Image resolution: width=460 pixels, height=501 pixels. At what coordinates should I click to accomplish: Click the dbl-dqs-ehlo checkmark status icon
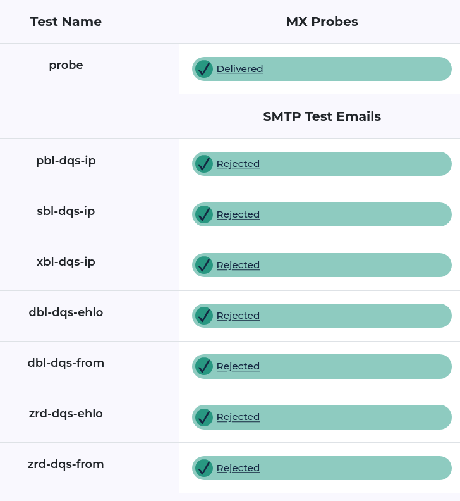pyautogui.click(x=203, y=316)
